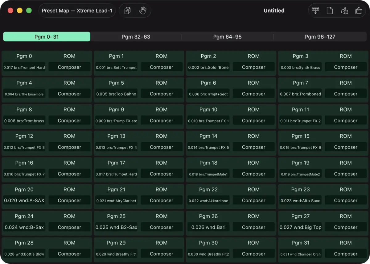Screen dimensions: 370x264
Task: Click the share export icon
Action: [x=359, y=10]
